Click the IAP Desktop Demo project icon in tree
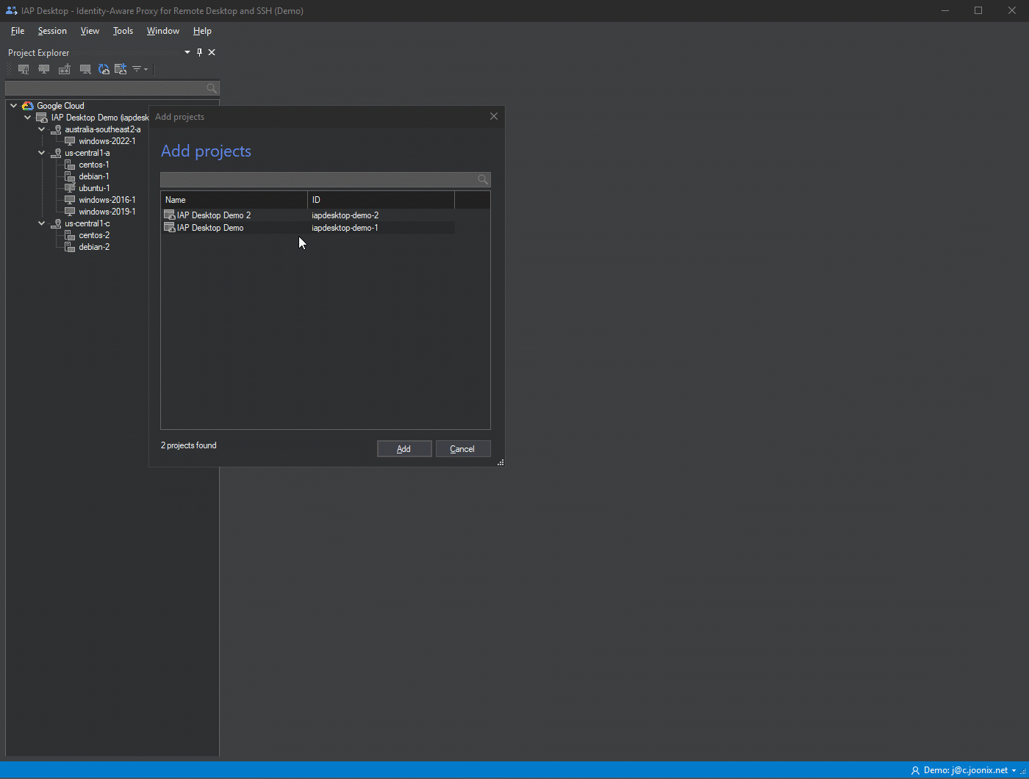The height and width of the screenshot is (779, 1029). (42, 118)
